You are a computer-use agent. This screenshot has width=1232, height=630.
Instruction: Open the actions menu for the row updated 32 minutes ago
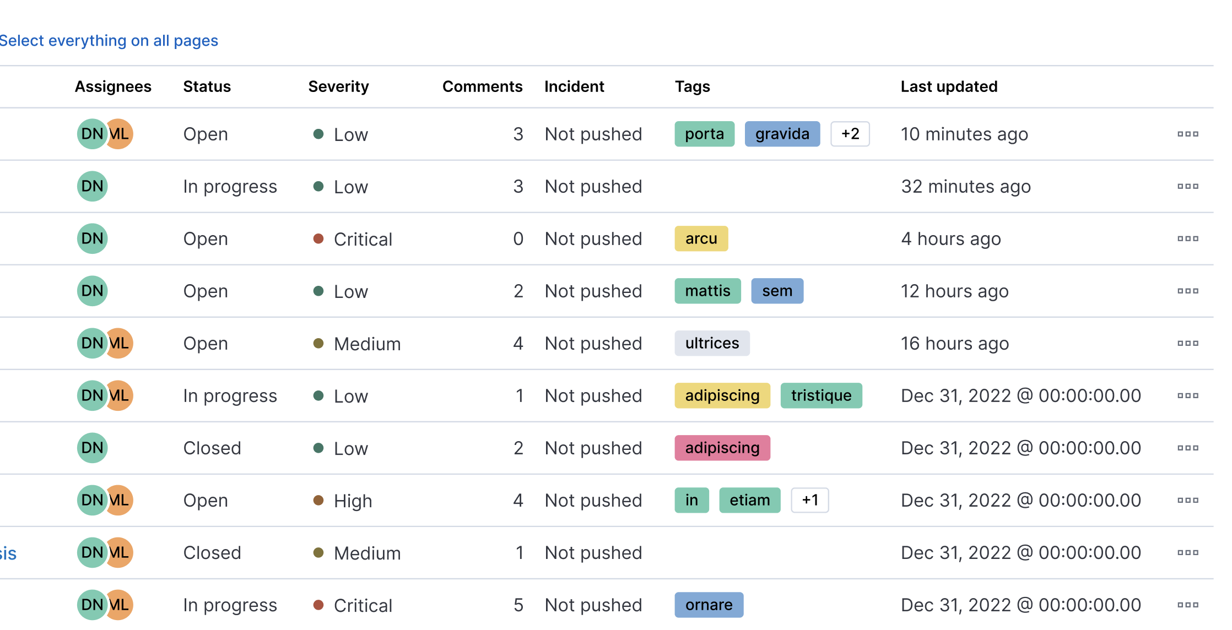pyautogui.click(x=1188, y=186)
